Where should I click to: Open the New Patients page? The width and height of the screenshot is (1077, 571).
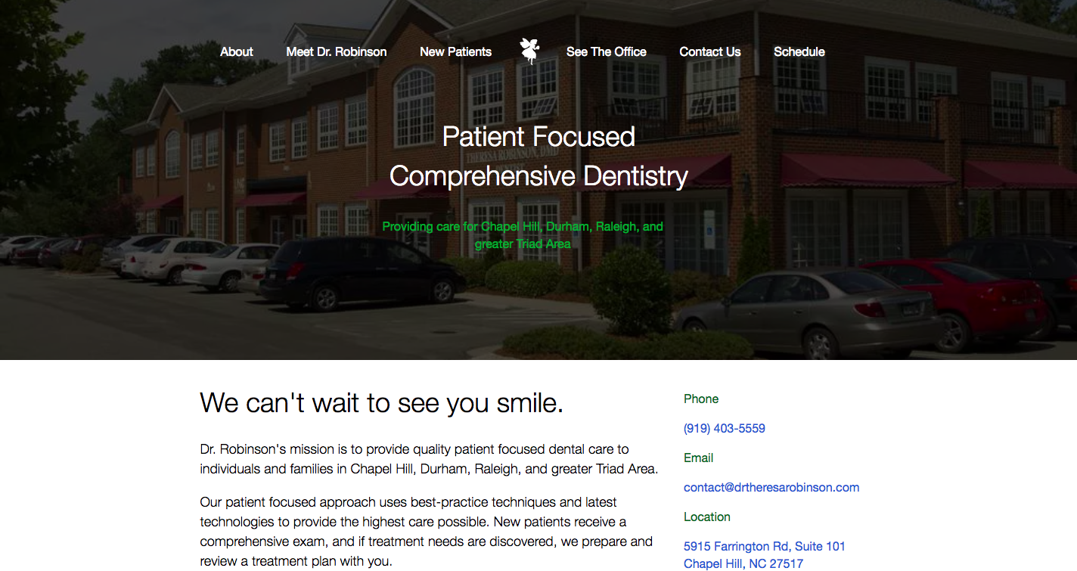click(456, 51)
